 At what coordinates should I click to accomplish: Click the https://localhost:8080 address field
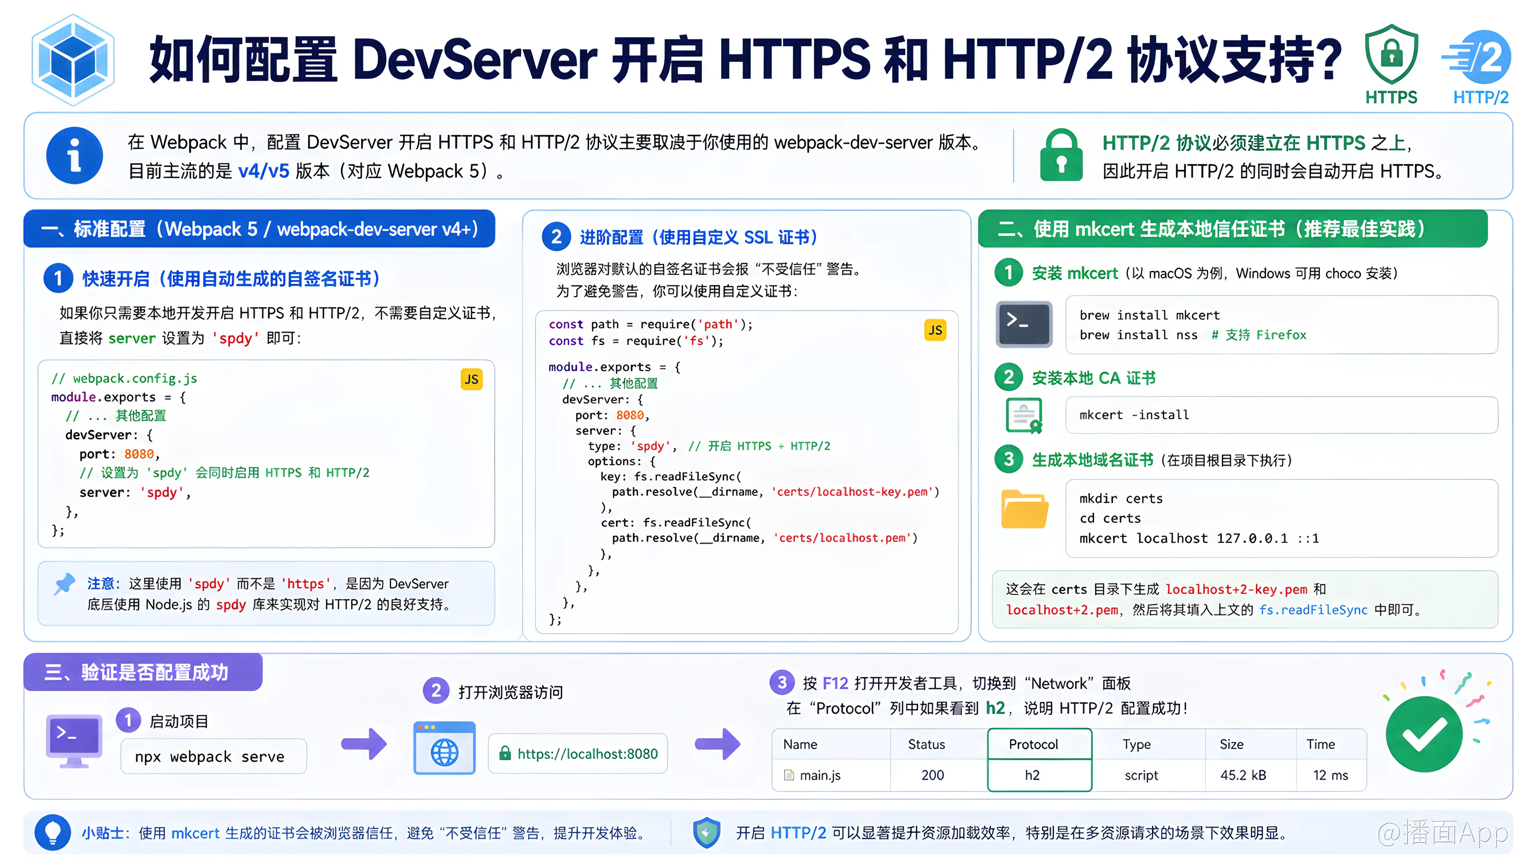(x=578, y=753)
